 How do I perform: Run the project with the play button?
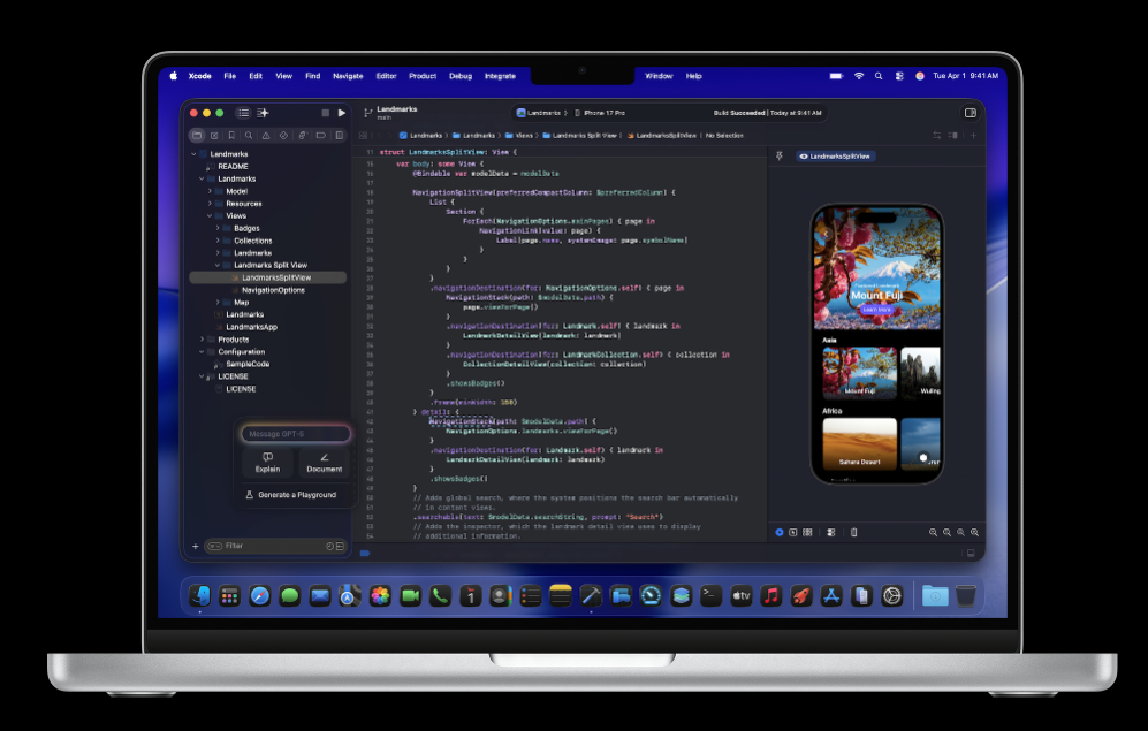pos(341,113)
